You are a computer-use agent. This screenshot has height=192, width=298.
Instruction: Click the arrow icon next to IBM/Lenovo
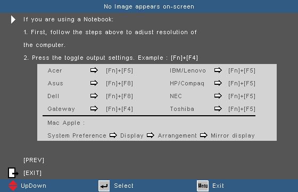tap(218, 70)
